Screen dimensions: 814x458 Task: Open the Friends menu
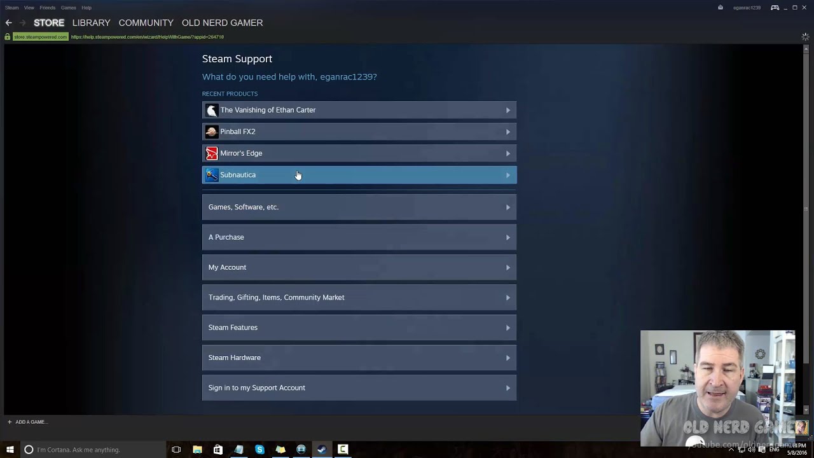47,8
